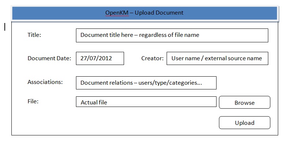Click into the Associations field
Screen dimensions: 287x146
click(146, 83)
